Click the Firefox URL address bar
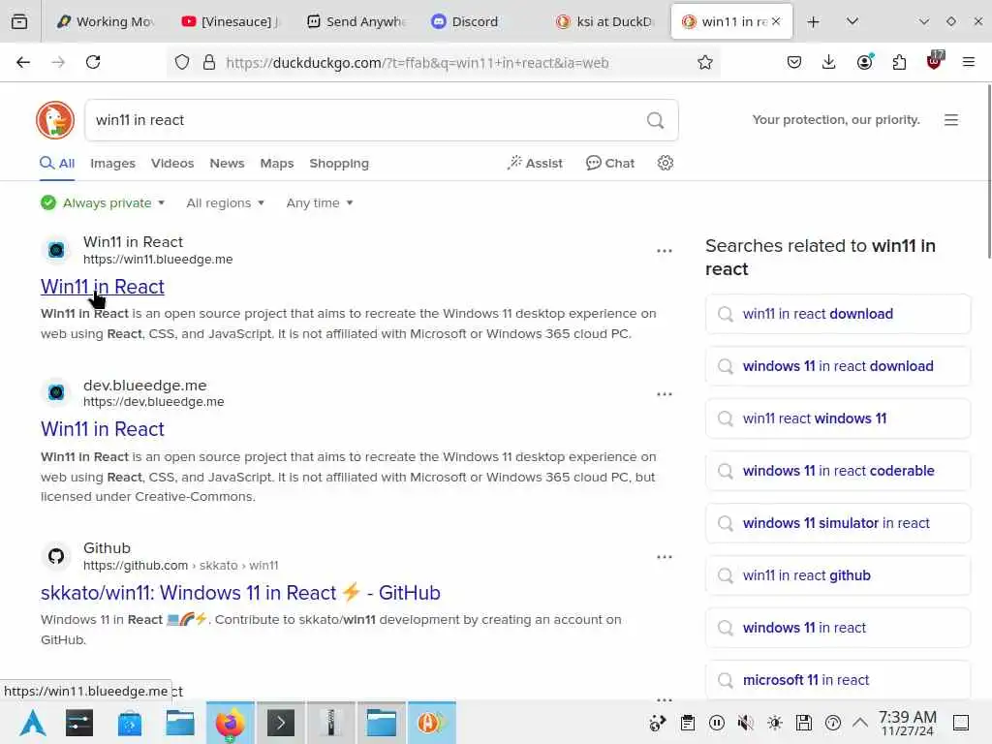992x744 pixels. click(443, 63)
